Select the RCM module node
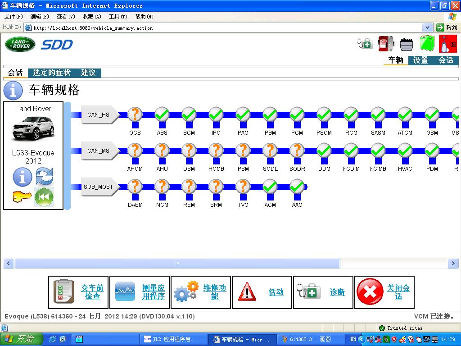This screenshot has width=461, height=346. (x=351, y=114)
